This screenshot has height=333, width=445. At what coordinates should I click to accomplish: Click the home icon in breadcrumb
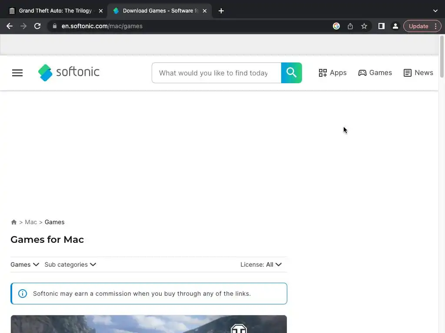(x=13, y=222)
